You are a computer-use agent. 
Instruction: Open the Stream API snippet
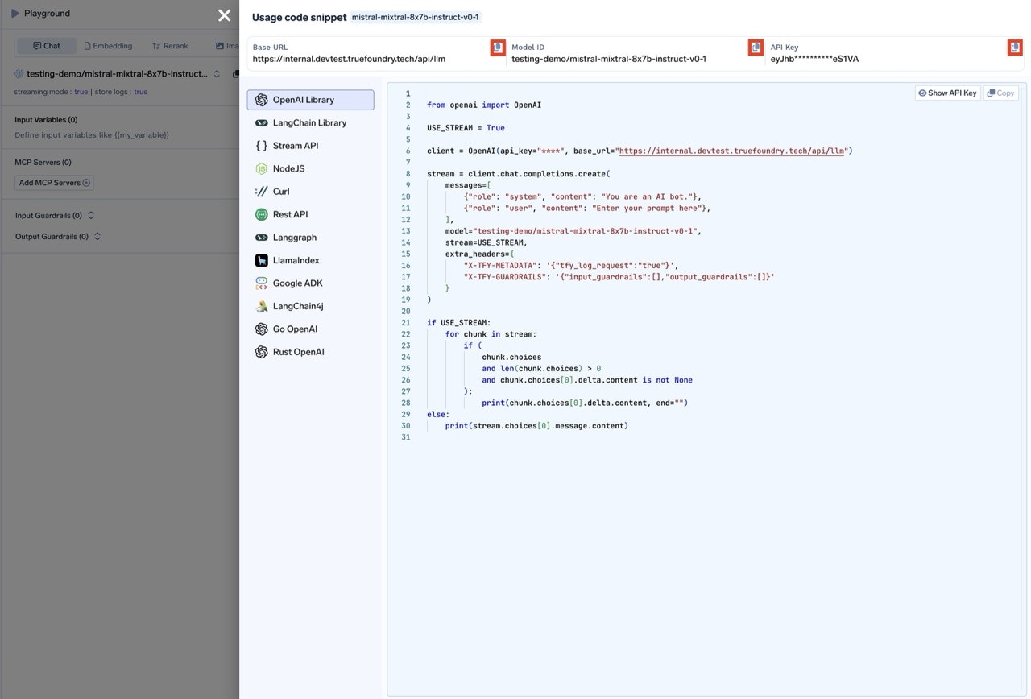click(310, 146)
